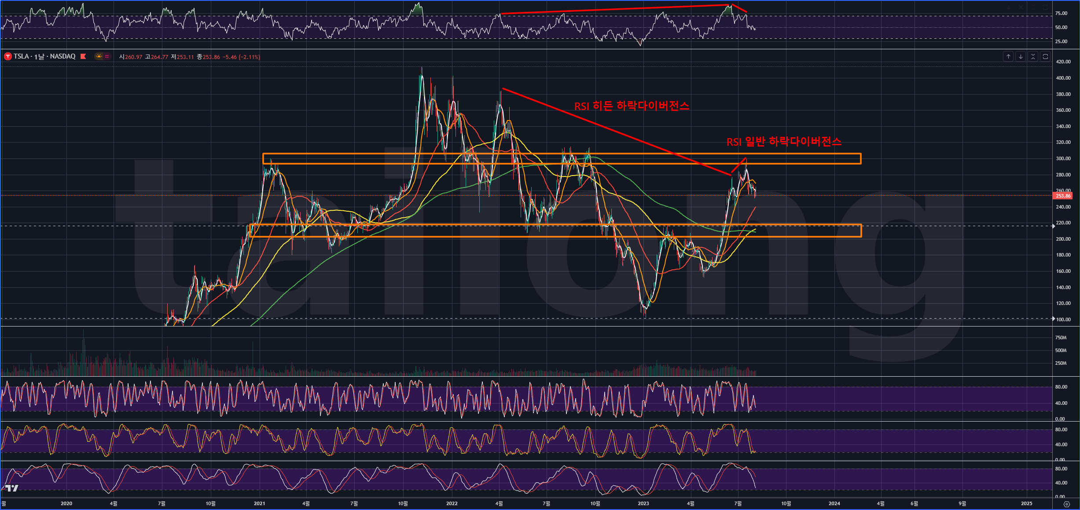Select the RSI 일반 하락다이버전스 text label

pyautogui.click(x=783, y=142)
